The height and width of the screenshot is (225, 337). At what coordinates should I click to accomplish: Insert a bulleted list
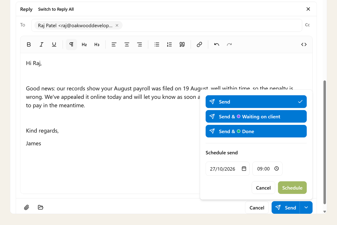tap(157, 45)
